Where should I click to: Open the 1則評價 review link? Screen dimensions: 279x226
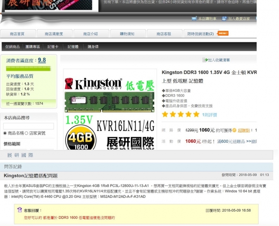click(x=209, y=115)
